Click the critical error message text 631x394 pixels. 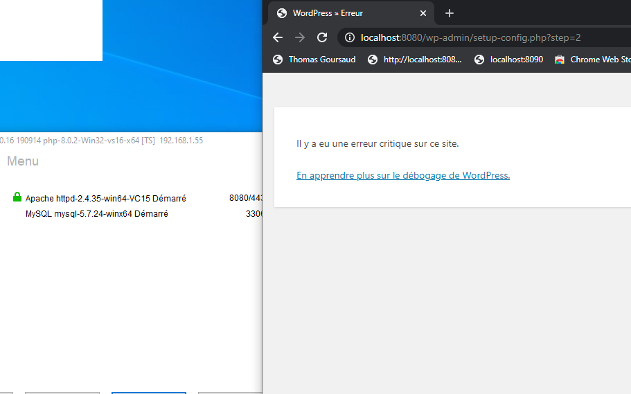377,143
